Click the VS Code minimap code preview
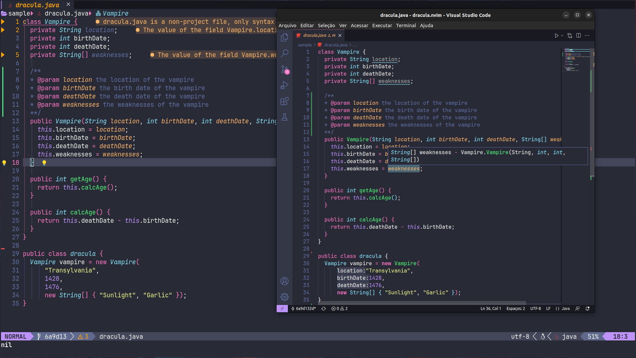This screenshot has width=636, height=358. coord(576,60)
